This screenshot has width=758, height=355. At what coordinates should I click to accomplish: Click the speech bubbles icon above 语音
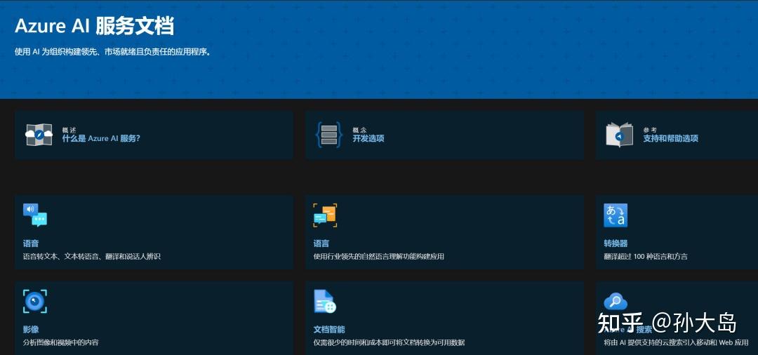(35, 215)
